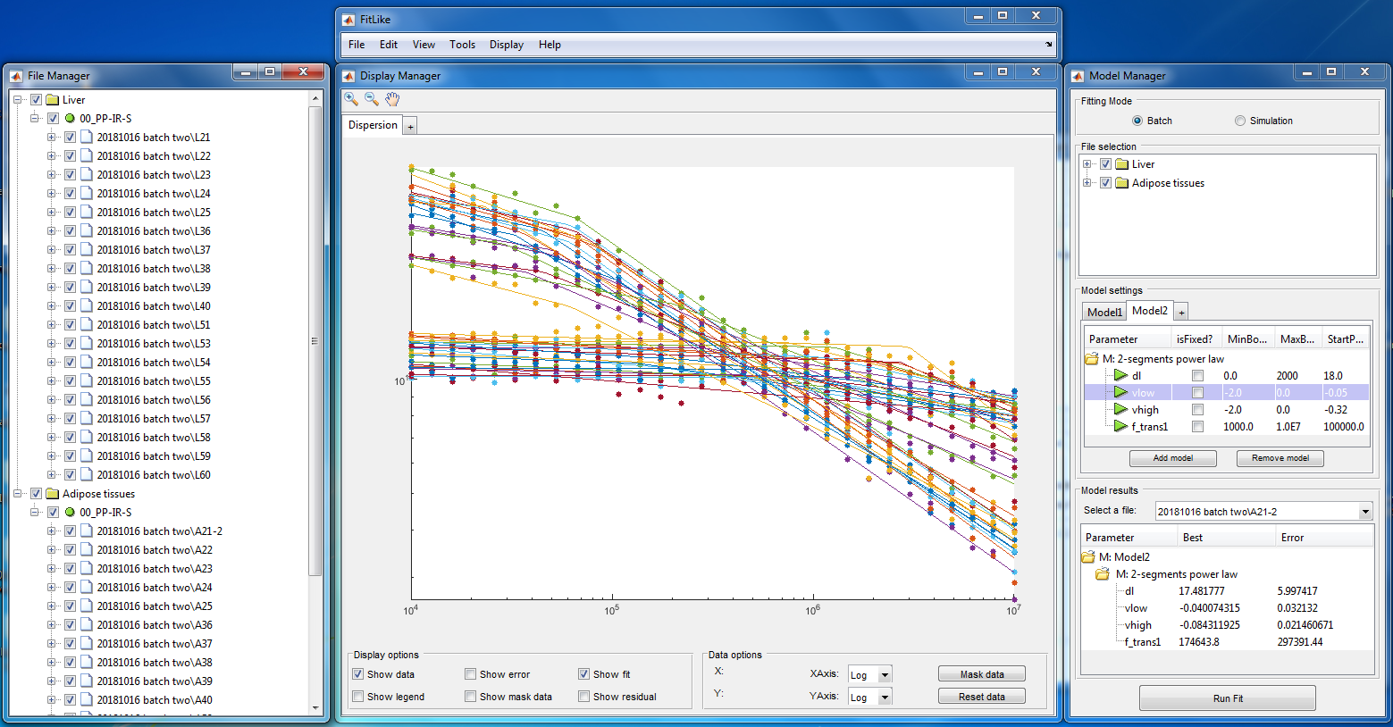Open the XAxis scale dropdown
The height and width of the screenshot is (727, 1393).
885,675
